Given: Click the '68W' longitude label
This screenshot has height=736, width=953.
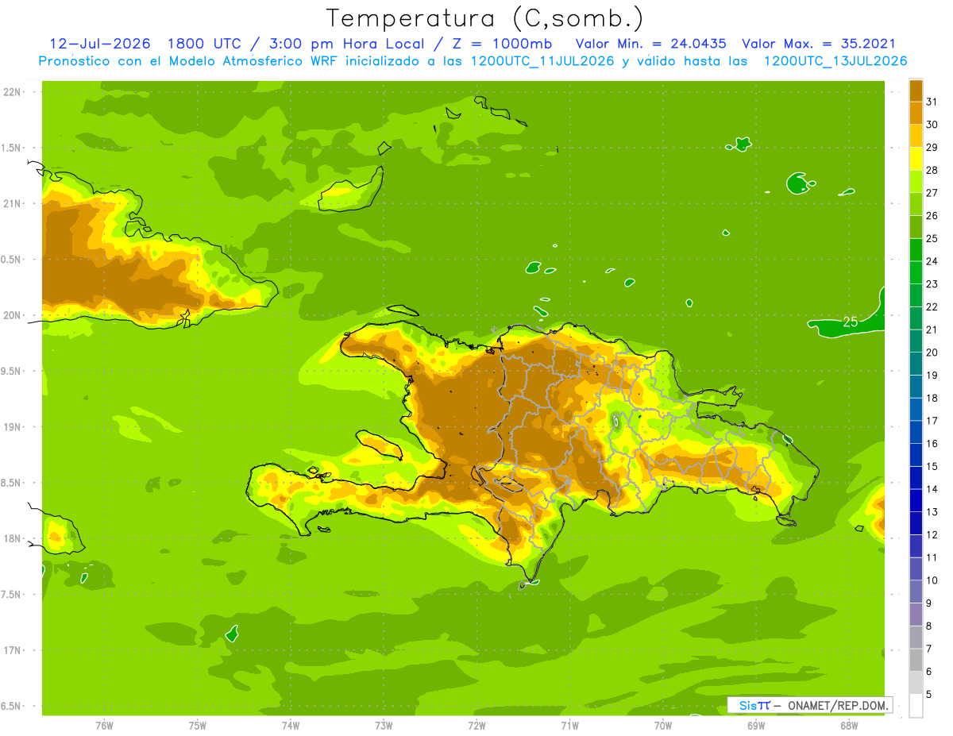Looking at the screenshot, I should 849,725.
